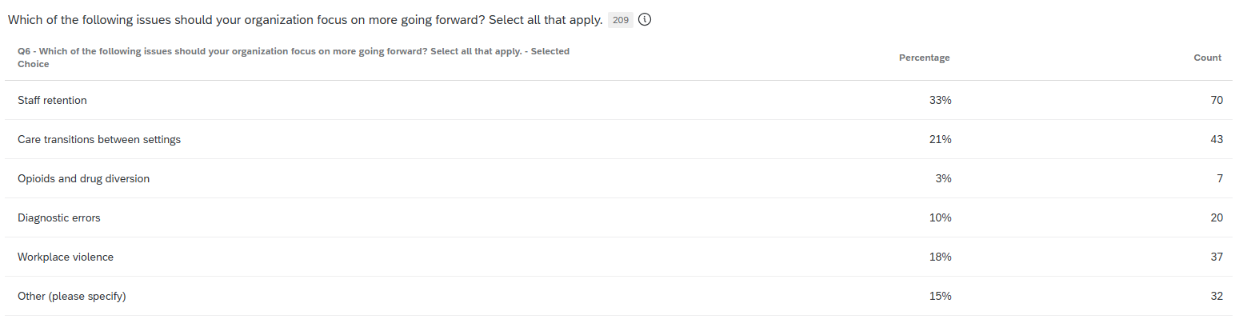Click the count 70 for Staff retention
This screenshot has height=331, width=1243.
tap(1217, 101)
